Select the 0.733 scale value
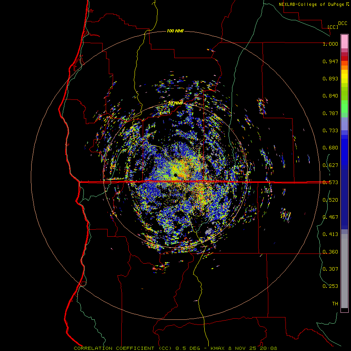 point(330,131)
